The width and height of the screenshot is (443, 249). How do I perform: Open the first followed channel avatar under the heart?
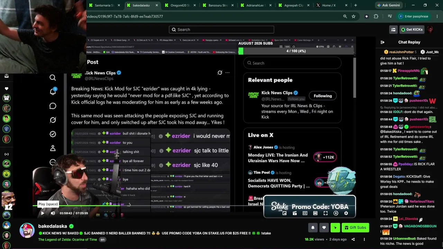6,98
